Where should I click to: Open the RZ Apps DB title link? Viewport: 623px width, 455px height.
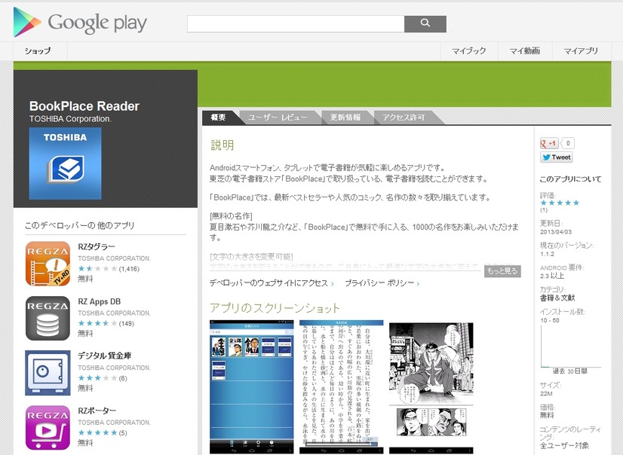coord(100,301)
